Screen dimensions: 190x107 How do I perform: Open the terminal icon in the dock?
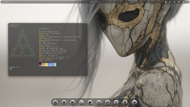coord(82,102)
